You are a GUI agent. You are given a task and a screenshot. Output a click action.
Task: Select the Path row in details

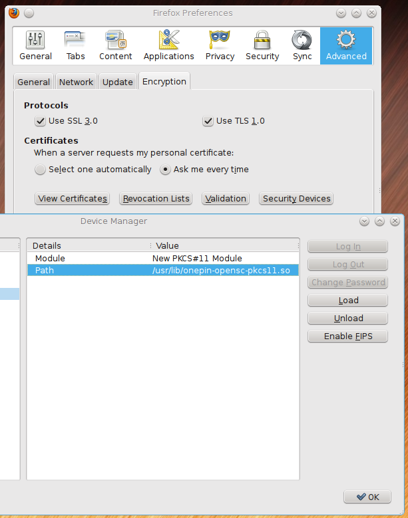pos(163,270)
